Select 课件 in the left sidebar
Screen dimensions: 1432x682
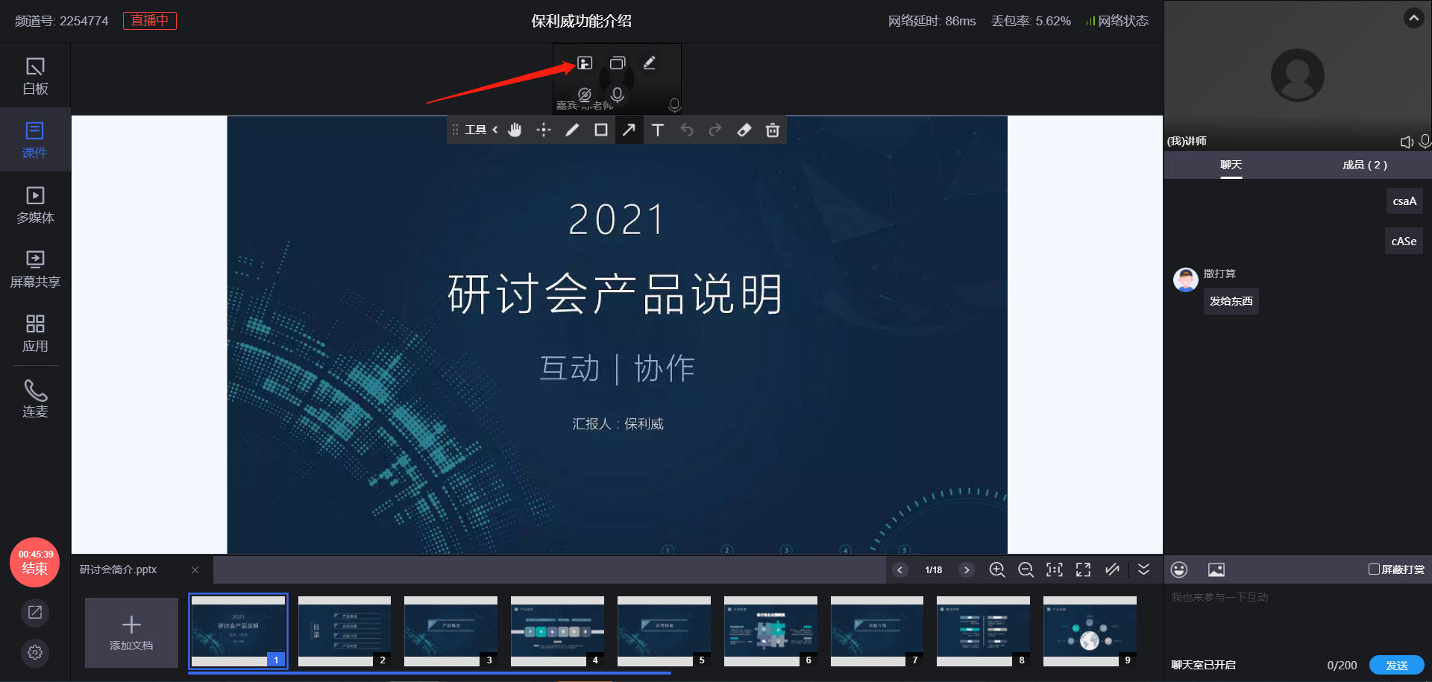[35, 140]
